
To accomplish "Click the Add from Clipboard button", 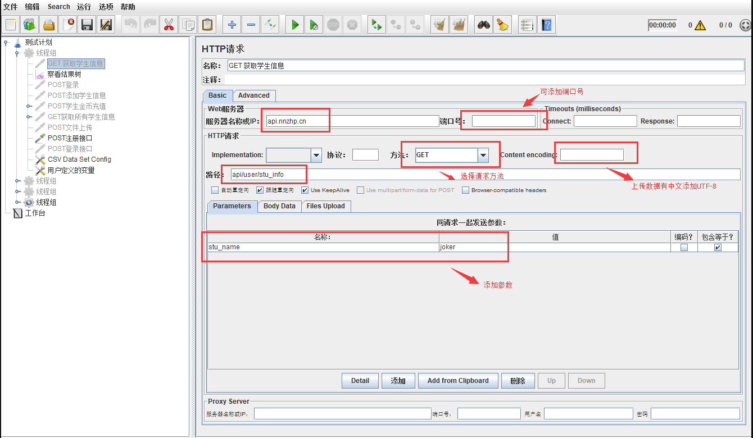I will coord(457,381).
